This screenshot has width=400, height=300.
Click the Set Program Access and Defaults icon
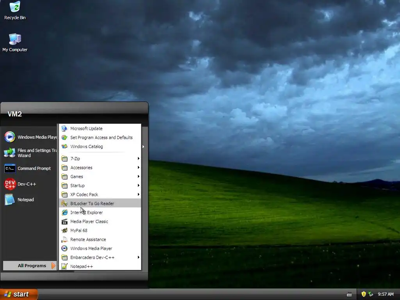click(64, 137)
